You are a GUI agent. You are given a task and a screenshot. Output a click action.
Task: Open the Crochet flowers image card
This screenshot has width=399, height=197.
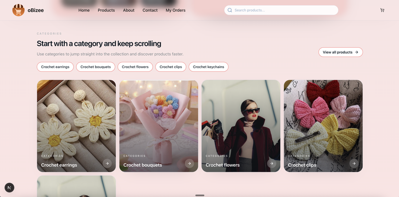(241, 126)
